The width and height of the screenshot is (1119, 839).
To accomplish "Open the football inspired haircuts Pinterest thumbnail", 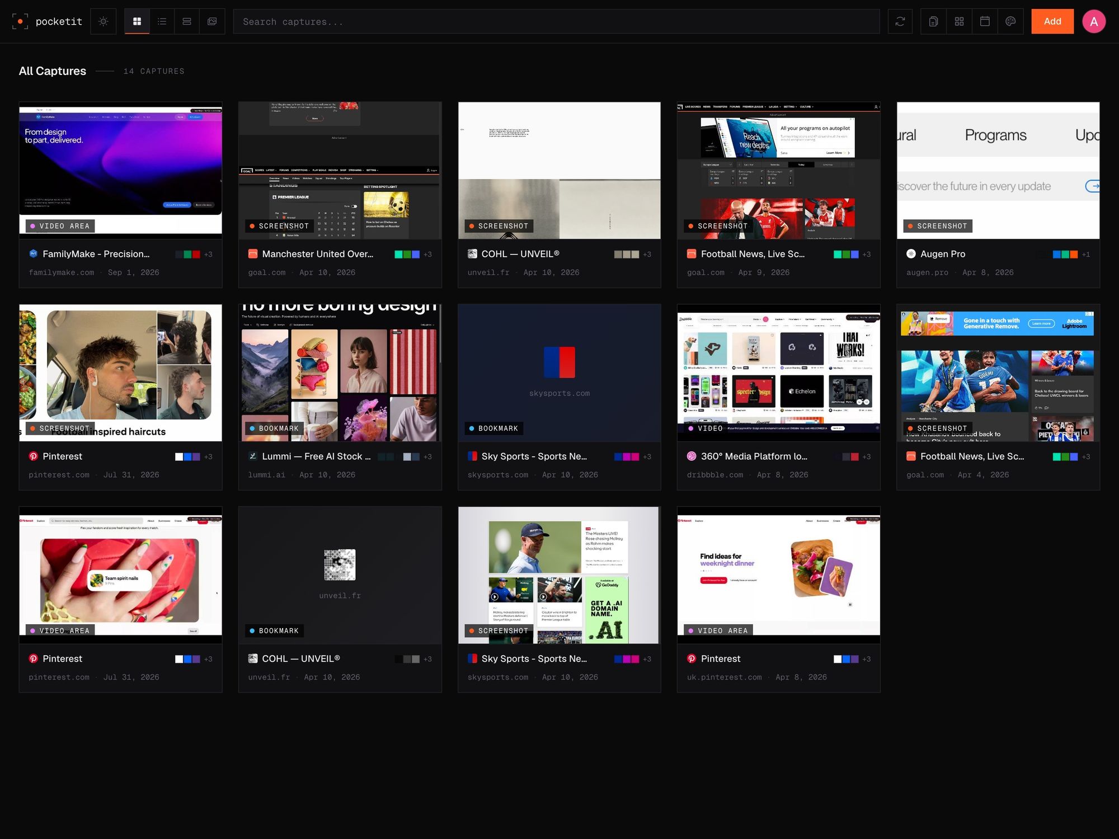I will (121, 373).
